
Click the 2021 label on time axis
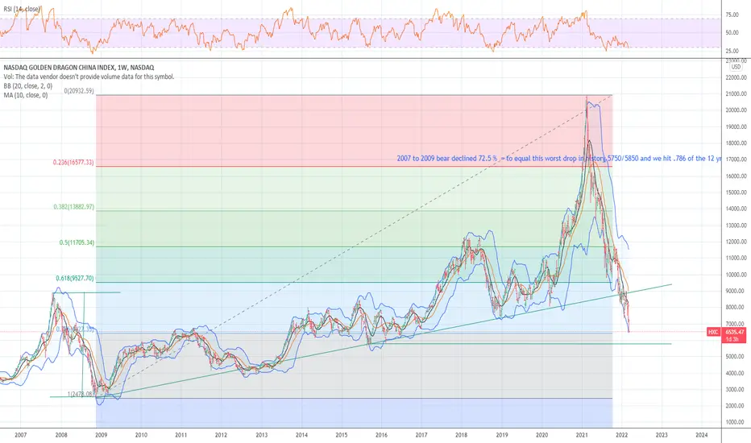582,435
